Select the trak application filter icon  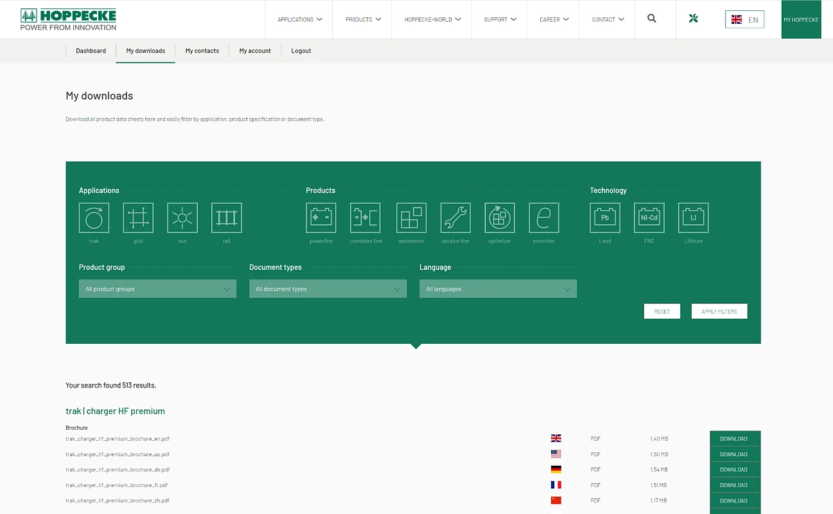94,218
